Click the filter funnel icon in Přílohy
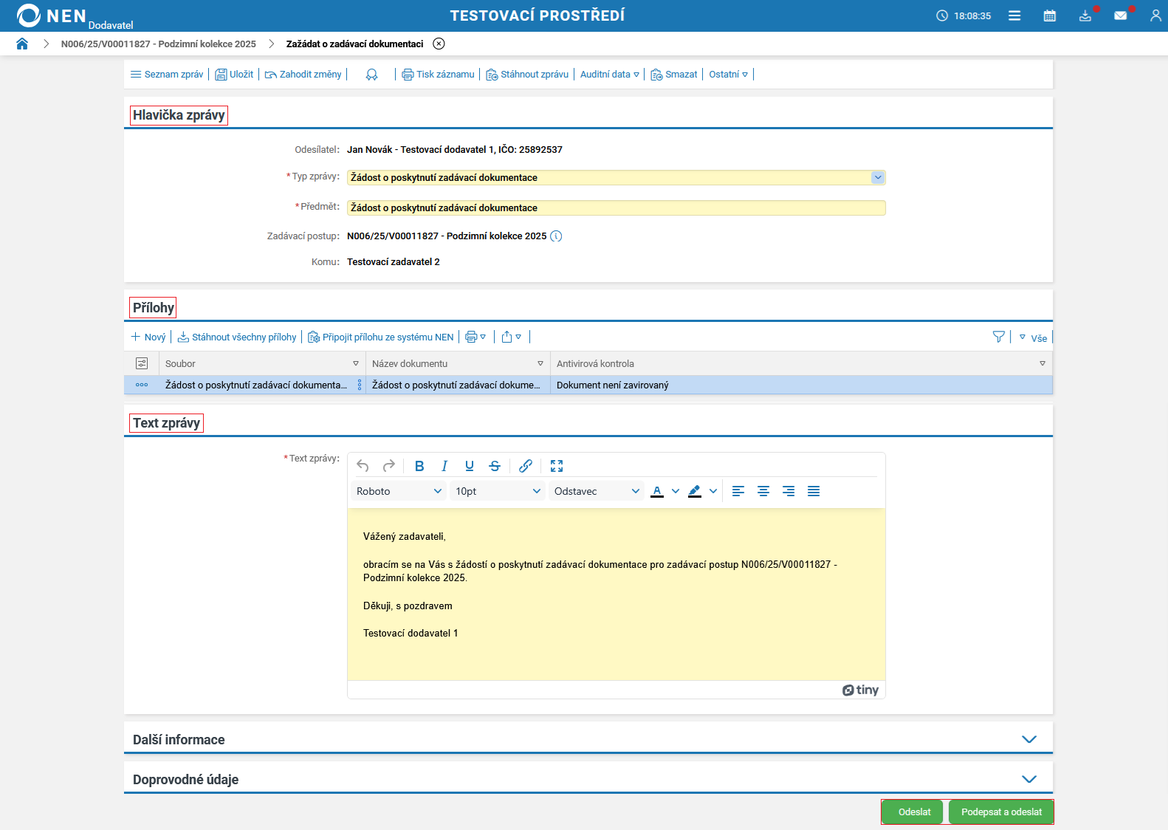Image resolution: width=1168 pixels, height=830 pixels. click(998, 337)
